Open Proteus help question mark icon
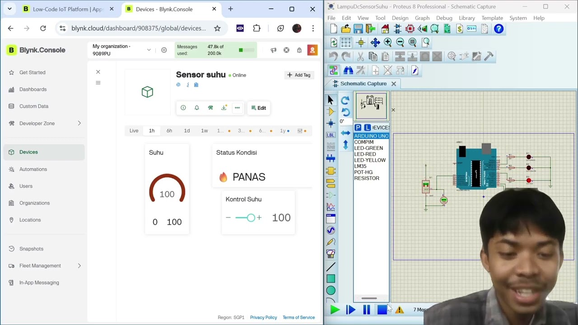 pos(499,29)
